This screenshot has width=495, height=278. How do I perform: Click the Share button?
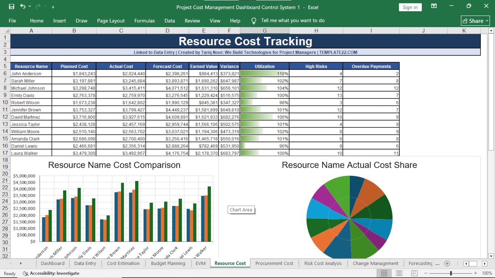click(475, 21)
